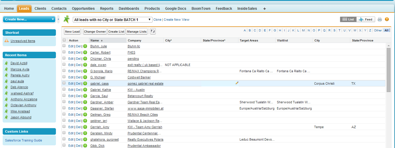Image resolution: width=395 pixels, height=148 pixels.
Task: Click the green plus icon for gabriel, cass
Action: (x=85, y=83)
